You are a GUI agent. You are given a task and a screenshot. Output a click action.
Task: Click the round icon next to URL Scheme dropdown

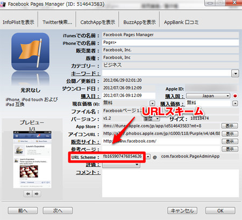[x=154, y=157]
